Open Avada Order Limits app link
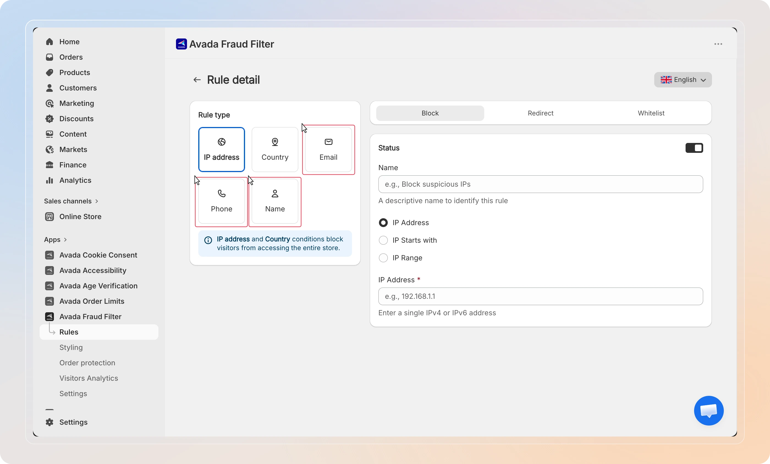This screenshot has width=770, height=464. tap(92, 301)
